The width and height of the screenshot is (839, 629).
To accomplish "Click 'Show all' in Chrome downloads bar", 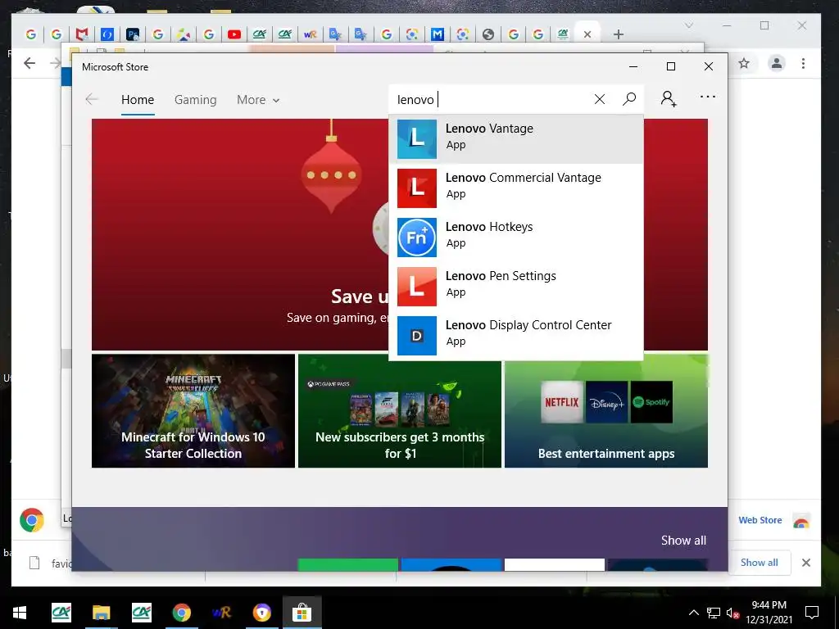I will pos(759,562).
